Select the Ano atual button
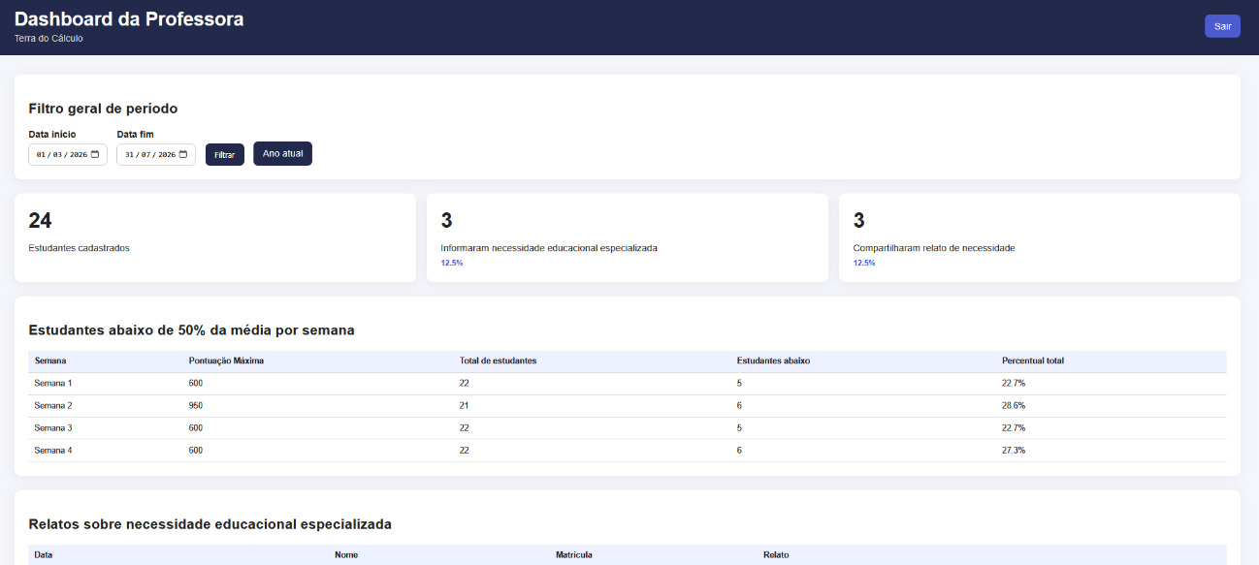This screenshot has width=1259, height=565. tap(282, 154)
